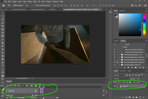Select the Move tool in the toolbar
The width and height of the screenshot is (148, 99).
tap(2, 13)
